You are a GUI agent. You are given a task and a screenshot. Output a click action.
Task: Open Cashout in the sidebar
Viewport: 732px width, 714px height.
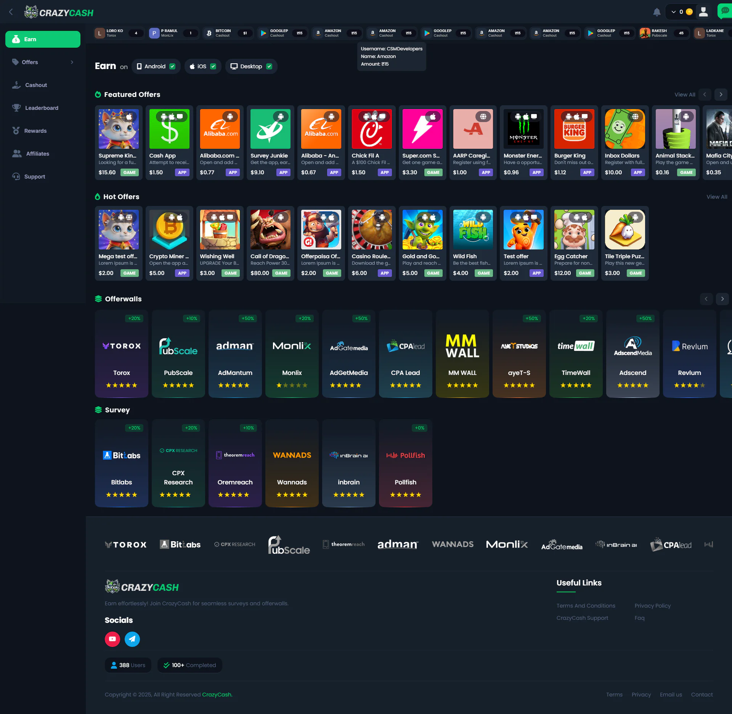[43, 85]
